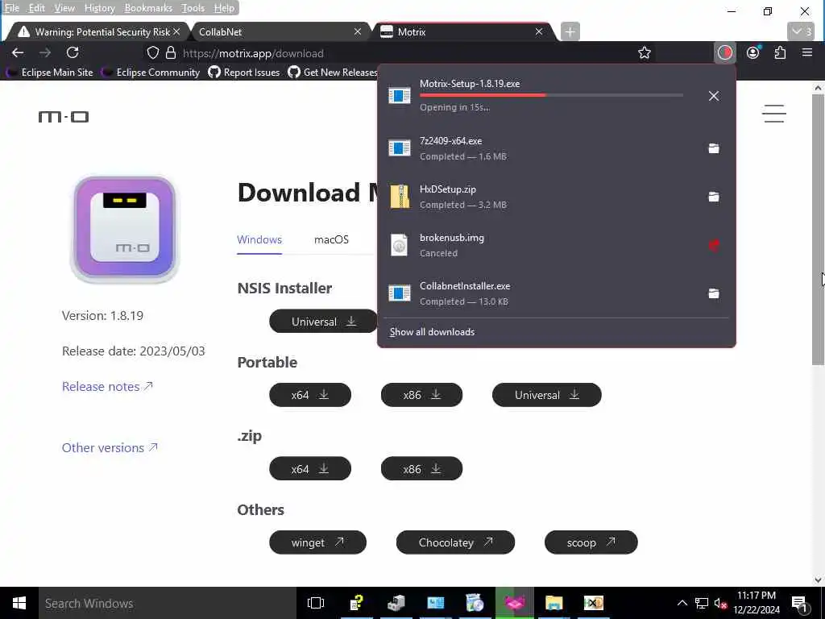This screenshot has height=619, width=825.
Task: Show HxDSetup.zip in containing folder
Action: pos(714,197)
